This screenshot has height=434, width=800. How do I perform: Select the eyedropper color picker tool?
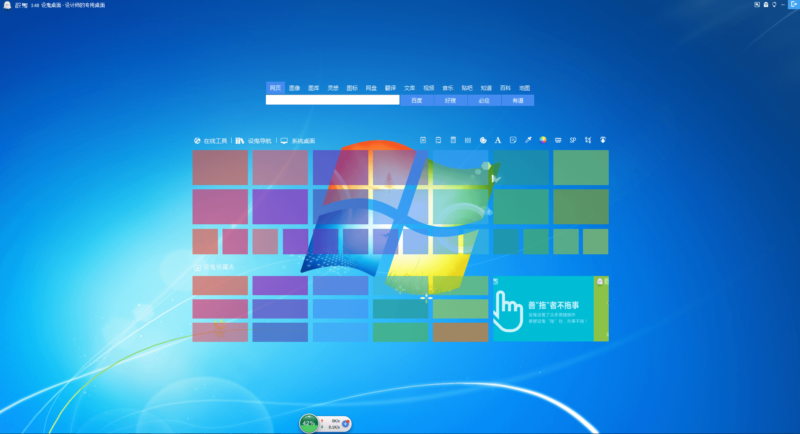click(x=528, y=140)
